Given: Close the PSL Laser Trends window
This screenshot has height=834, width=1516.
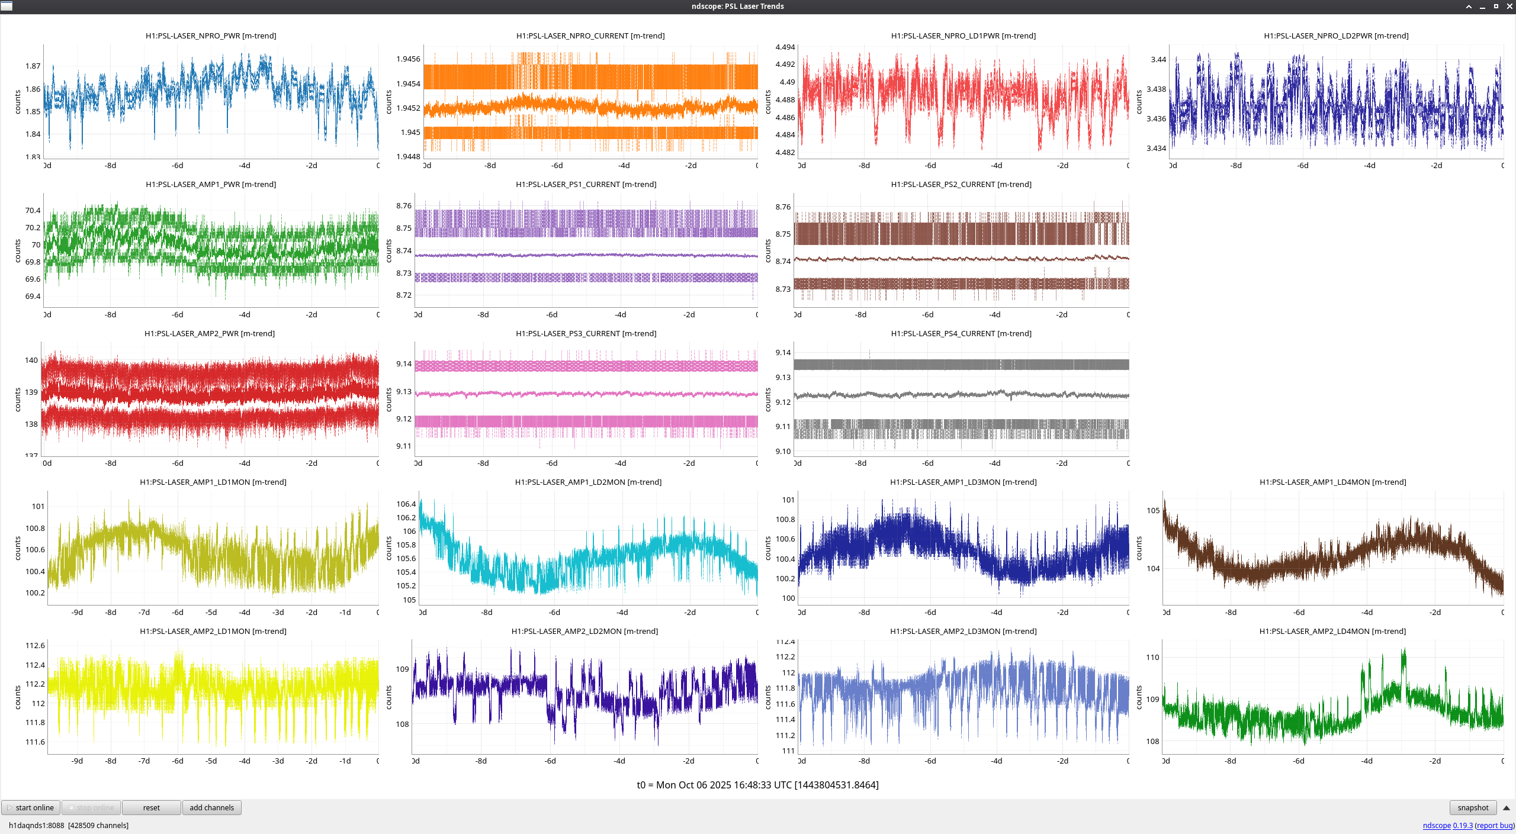Looking at the screenshot, I should click(x=1509, y=7).
